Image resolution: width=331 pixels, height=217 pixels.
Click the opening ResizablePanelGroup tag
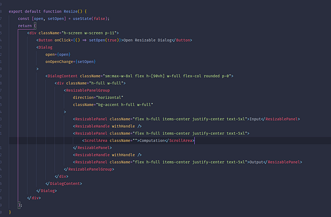(x=87, y=90)
